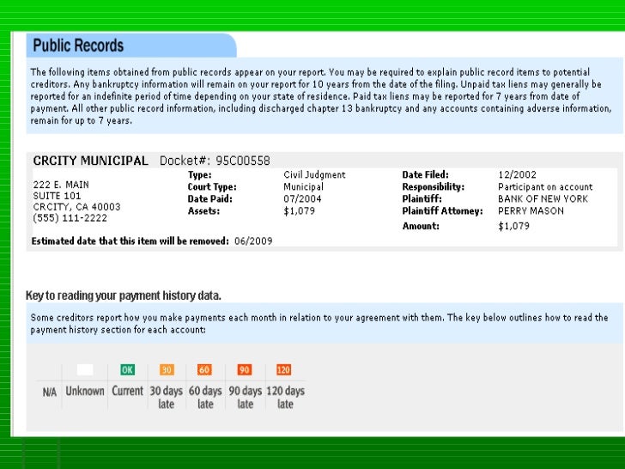This screenshot has height=469, width=625.
Task: Click the Date Paid: field label
Action: [209, 198]
